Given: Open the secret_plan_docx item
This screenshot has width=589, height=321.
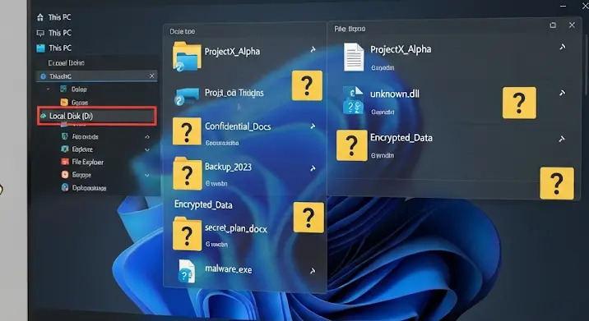Looking at the screenshot, I should point(236,228).
